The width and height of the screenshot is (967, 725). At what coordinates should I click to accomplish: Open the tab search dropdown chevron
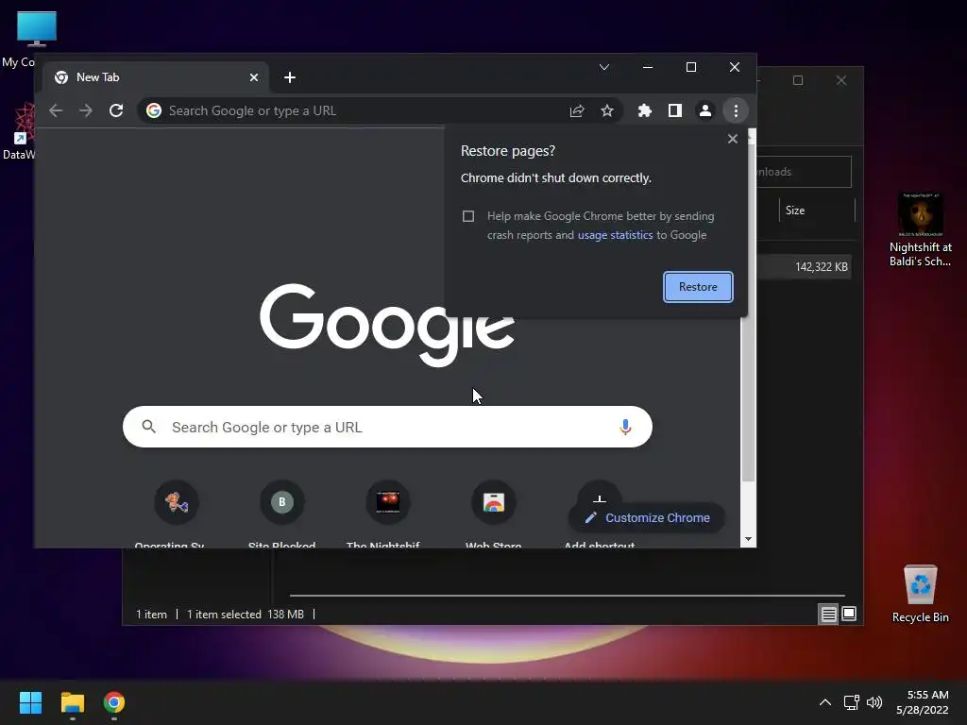[x=603, y=67]
